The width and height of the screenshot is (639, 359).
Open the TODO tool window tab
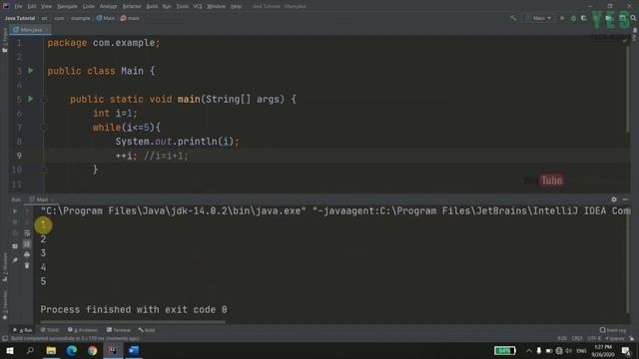tap(50, 330)
